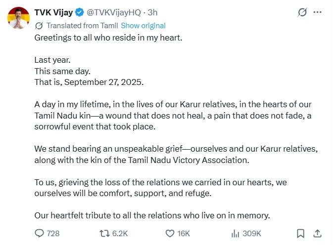The width and height of the screenshot is (334, 245).
Task: Click the blue verified badge
Action: click(80, 12)
